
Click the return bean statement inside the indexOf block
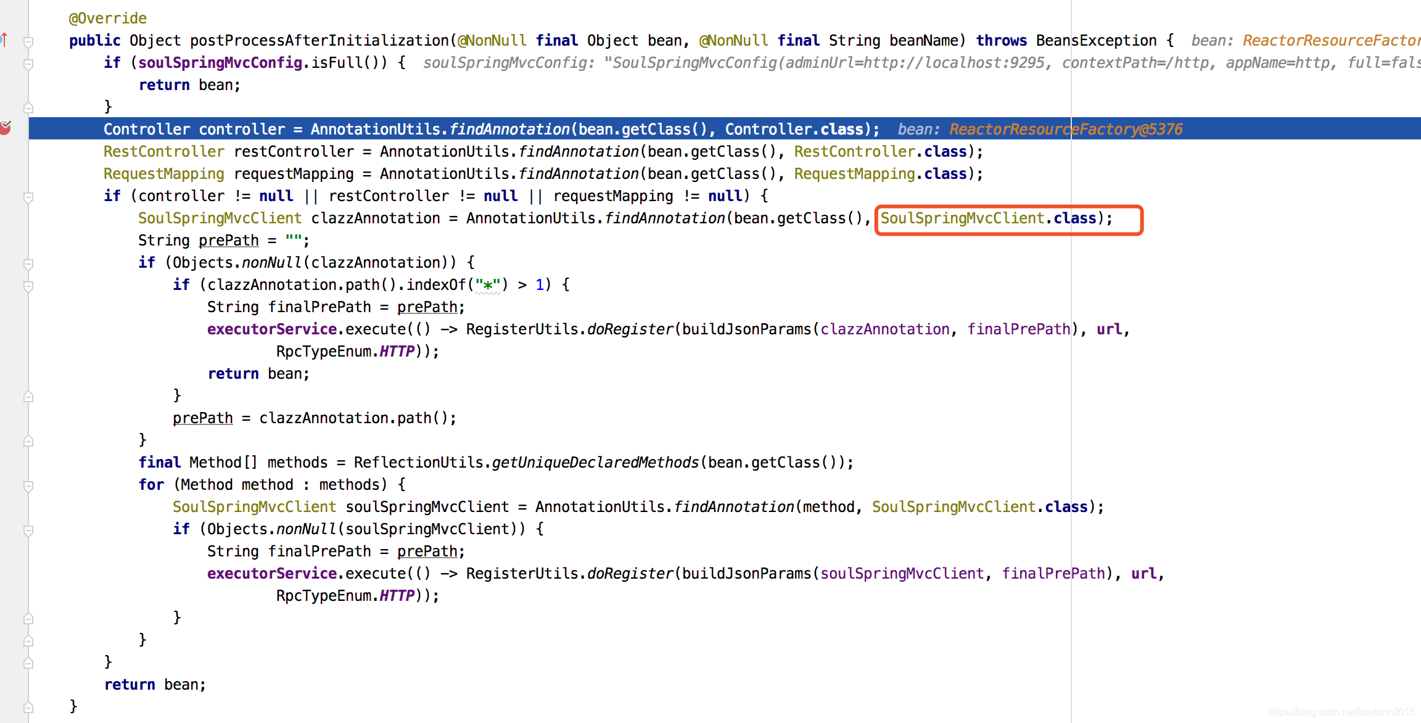tap(258, 374)
